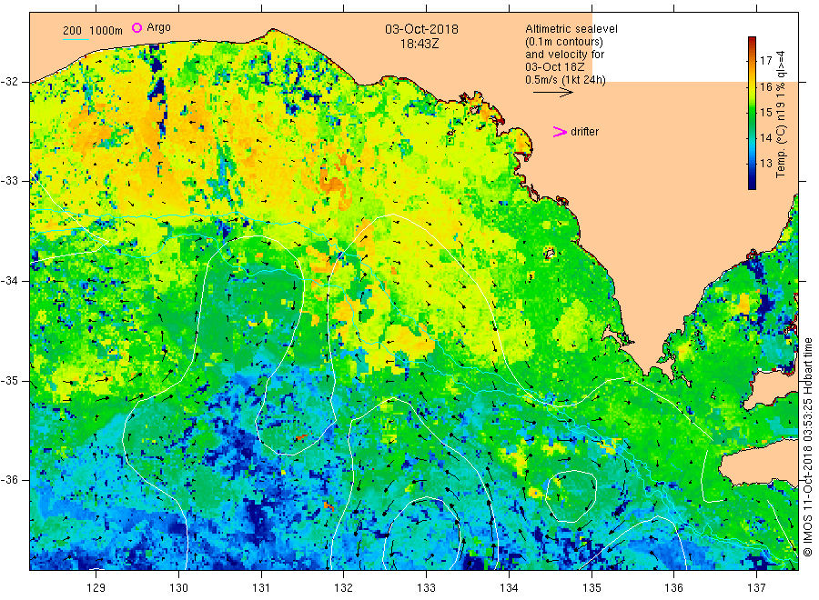Click the longitude '131' axis label
This screenshot has width=819, height=600.
[x=261, y=588]
